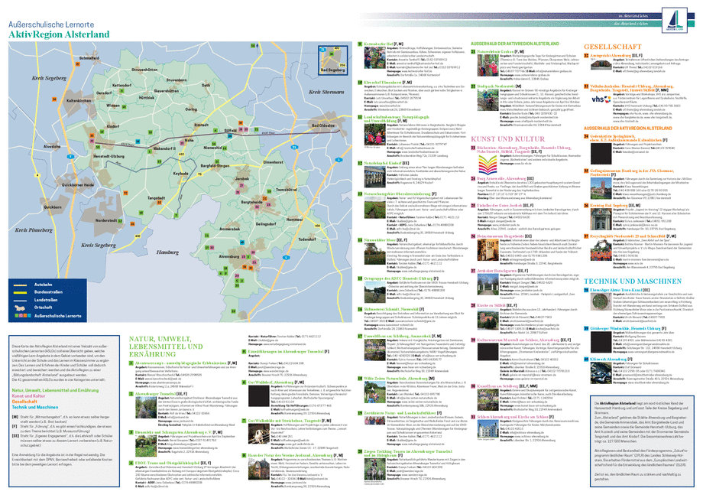This screenshot has width=703, height=498.
Task: Open the Heimatmuseum Bargteheide photo
Action: coord(488,250)
